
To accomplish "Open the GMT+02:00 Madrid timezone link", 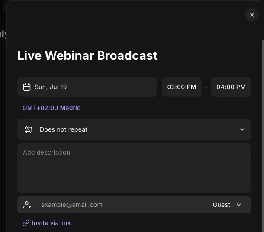I will (52, 108).
